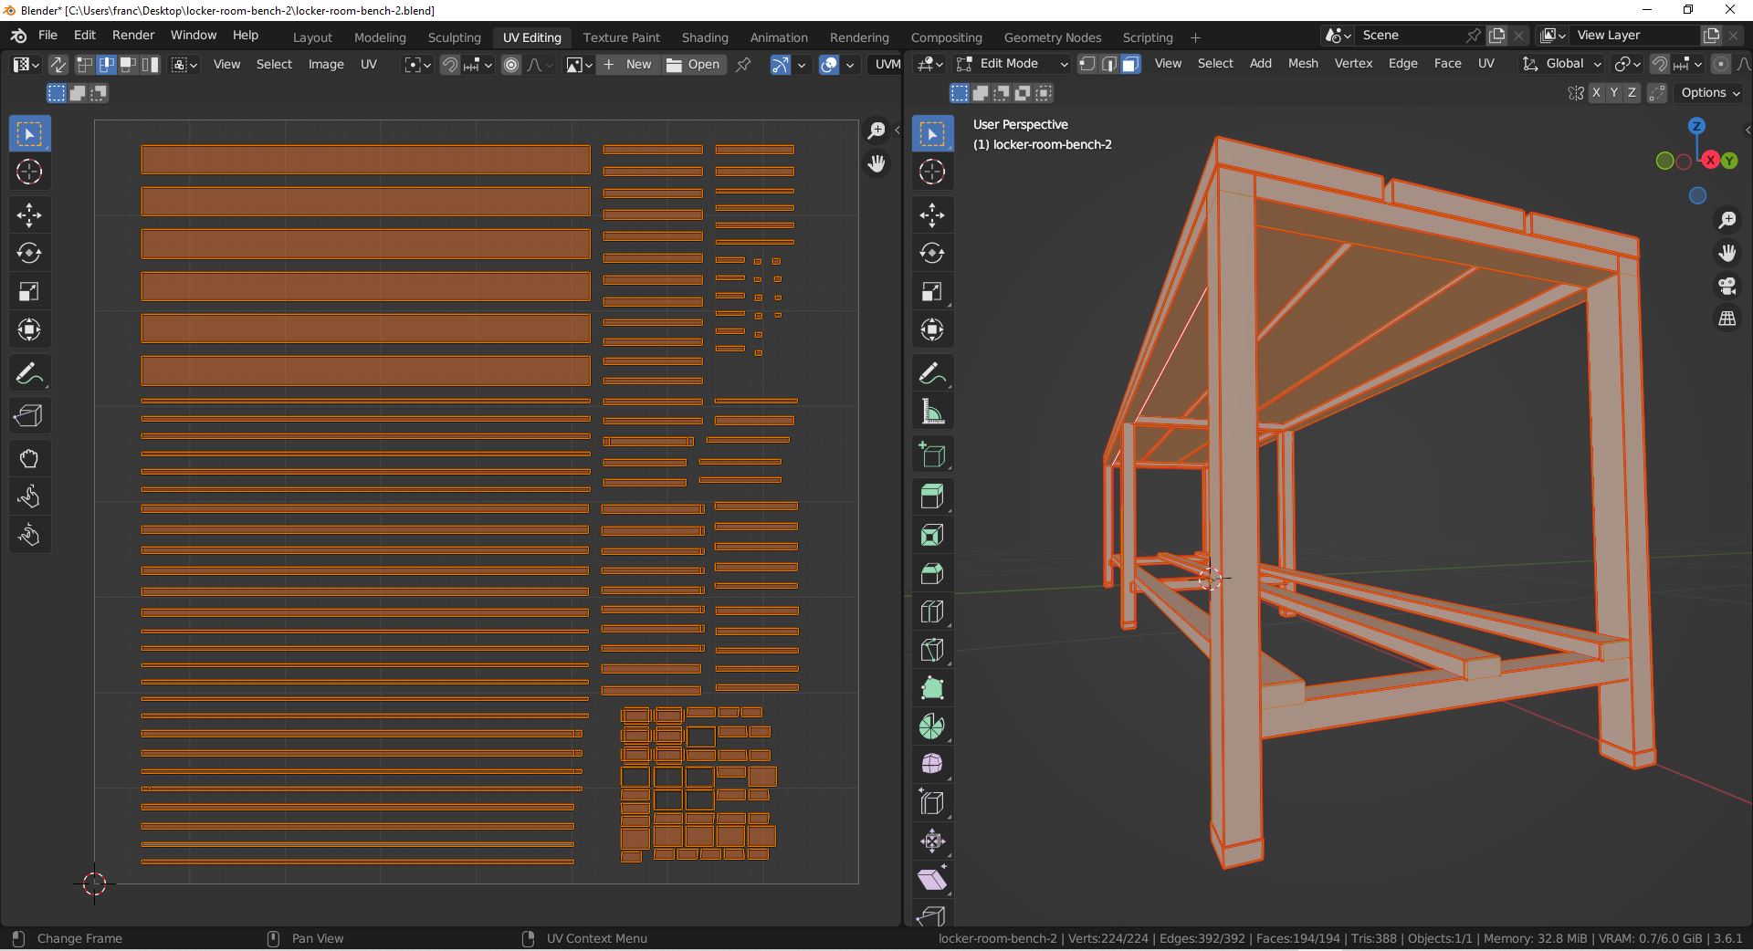1753x951 pixels.
Task: Open the Global transform orientation dropdown
Action: (x=1562, y=64)
